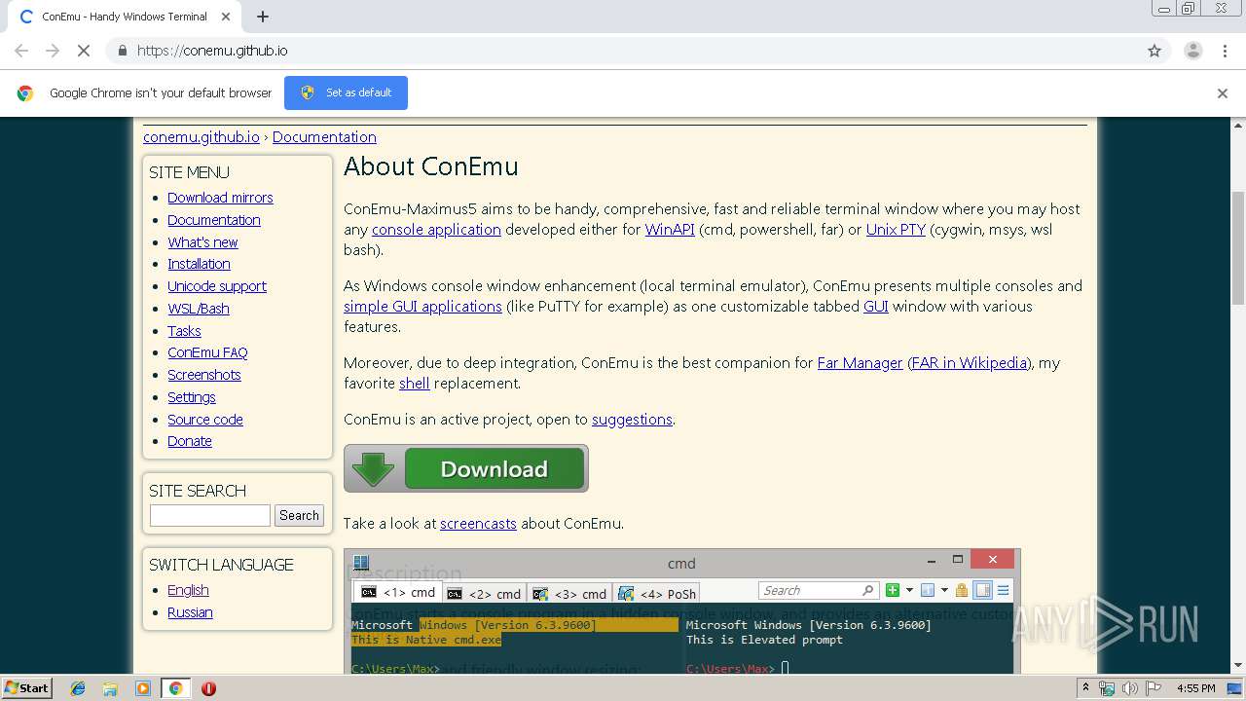The image size is (1246, 701).
Task: Set Chrome as default browser
Action: coord(346,92)
